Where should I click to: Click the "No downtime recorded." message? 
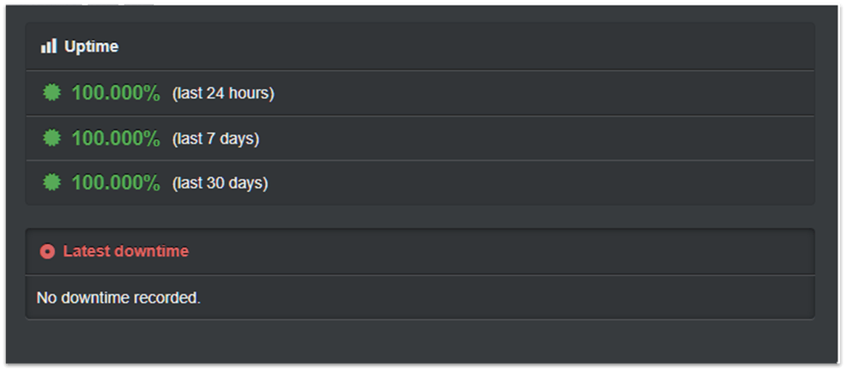click(x=118, y=298)
